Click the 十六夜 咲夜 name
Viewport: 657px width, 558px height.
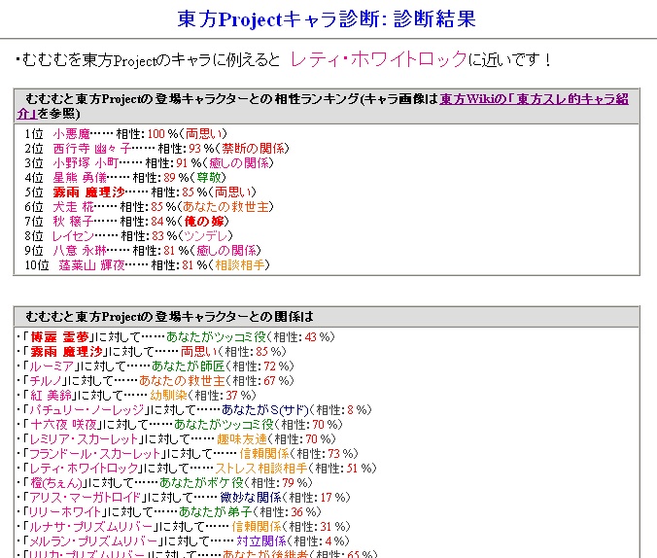[x=63, y=425]
